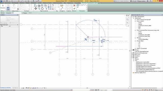
Task: Open the Select panel dropdown
Action: point(3,11)
